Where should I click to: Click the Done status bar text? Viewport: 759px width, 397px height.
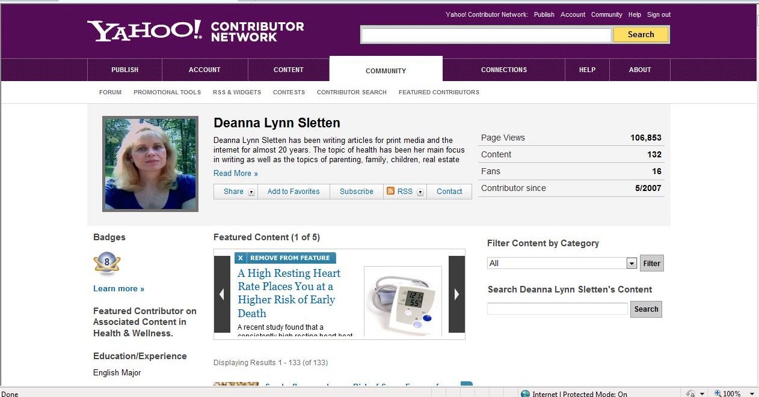point(10,394)
